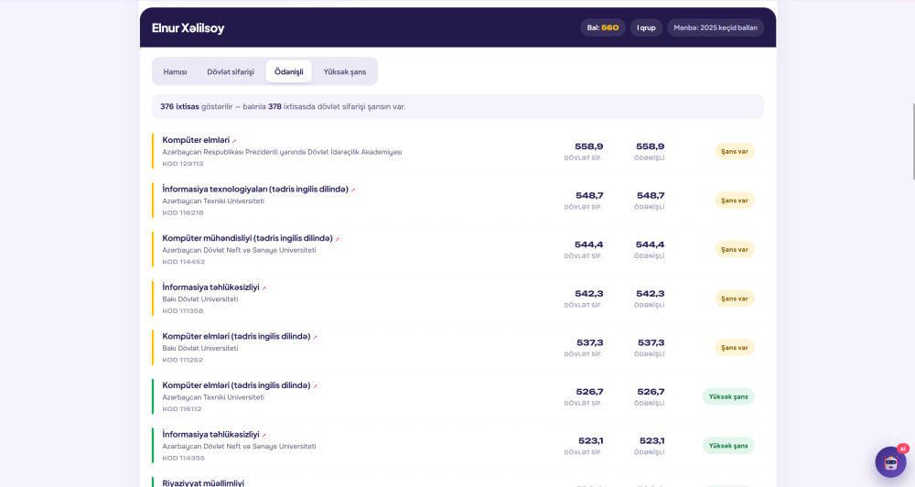Switch to the Hamısı tab
Viewport: 915px width, 487px height.
click(175, 71)
